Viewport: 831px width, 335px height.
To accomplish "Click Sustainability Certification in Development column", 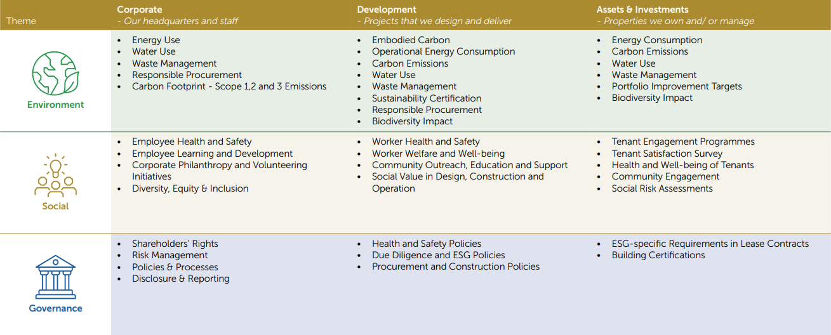I will 427,98.
